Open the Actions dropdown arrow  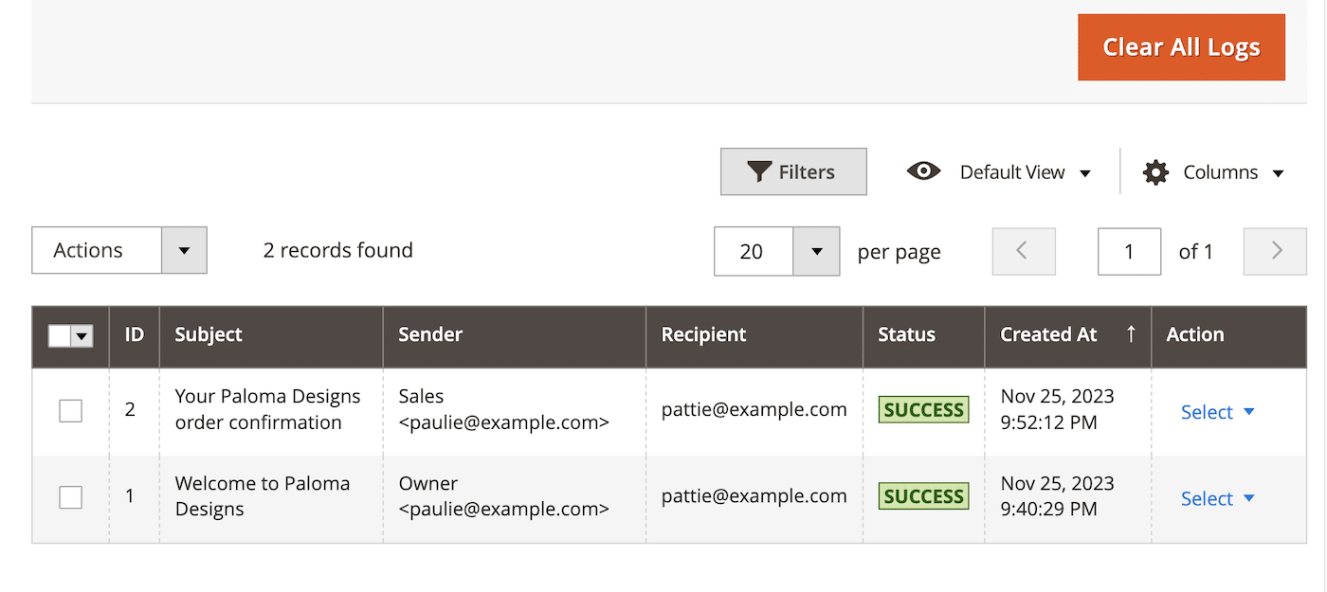(186, 250)
